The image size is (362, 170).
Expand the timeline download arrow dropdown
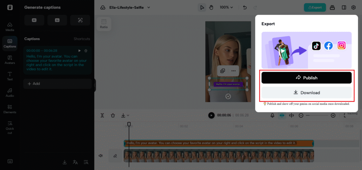(x=125, y=115)
